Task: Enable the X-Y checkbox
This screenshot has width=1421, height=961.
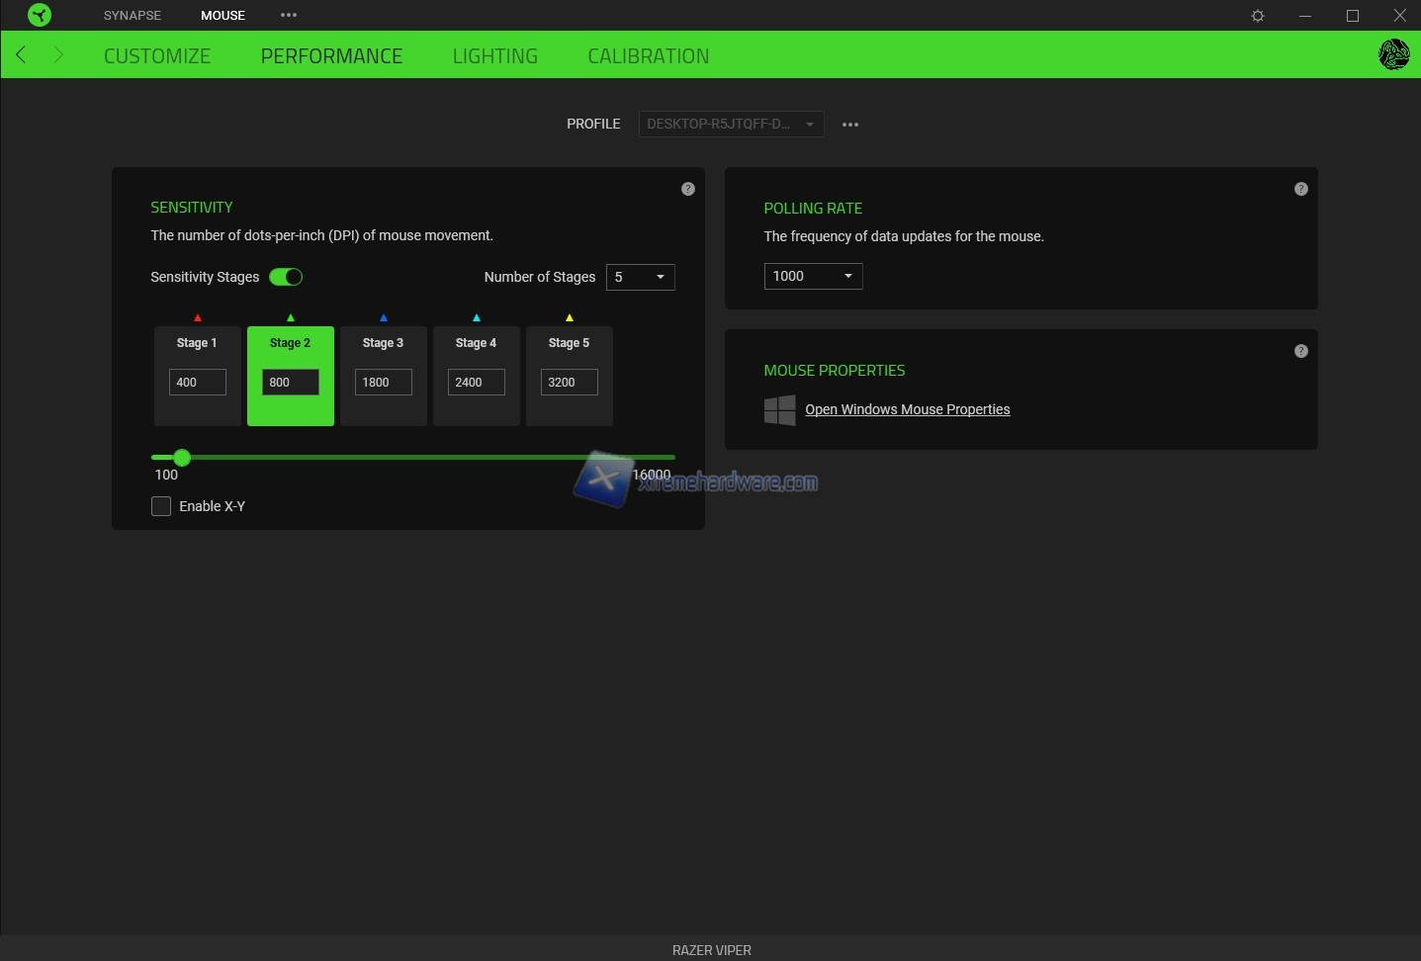Action: [x=161, y=506]
